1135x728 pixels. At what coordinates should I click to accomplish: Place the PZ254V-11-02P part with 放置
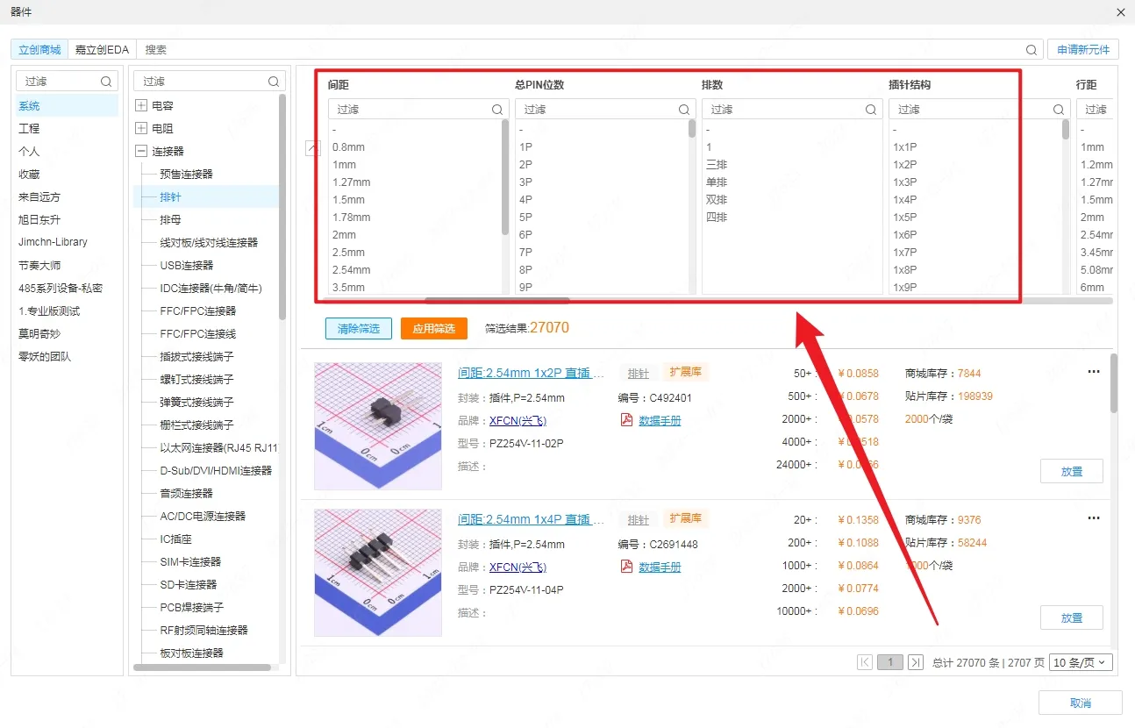point(1071,471)
